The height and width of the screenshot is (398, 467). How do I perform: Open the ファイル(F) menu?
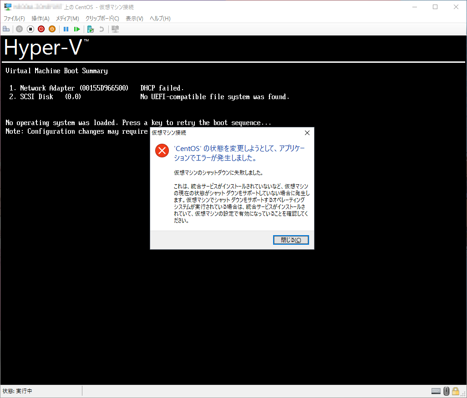tap(14, 19)
